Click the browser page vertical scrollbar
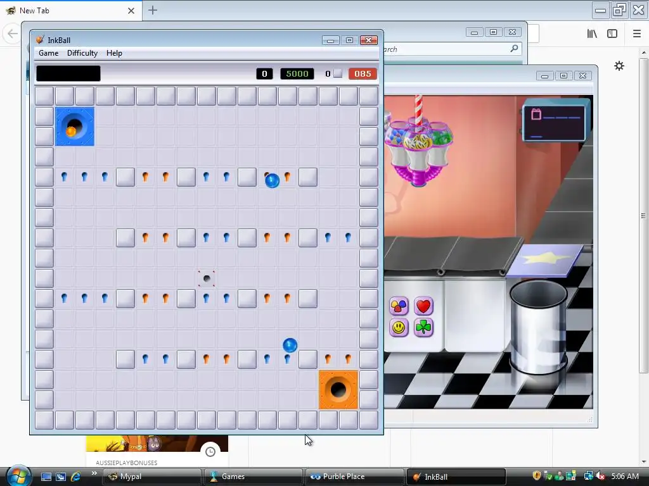Screen dimensions: 649x486 pos(643,215)
